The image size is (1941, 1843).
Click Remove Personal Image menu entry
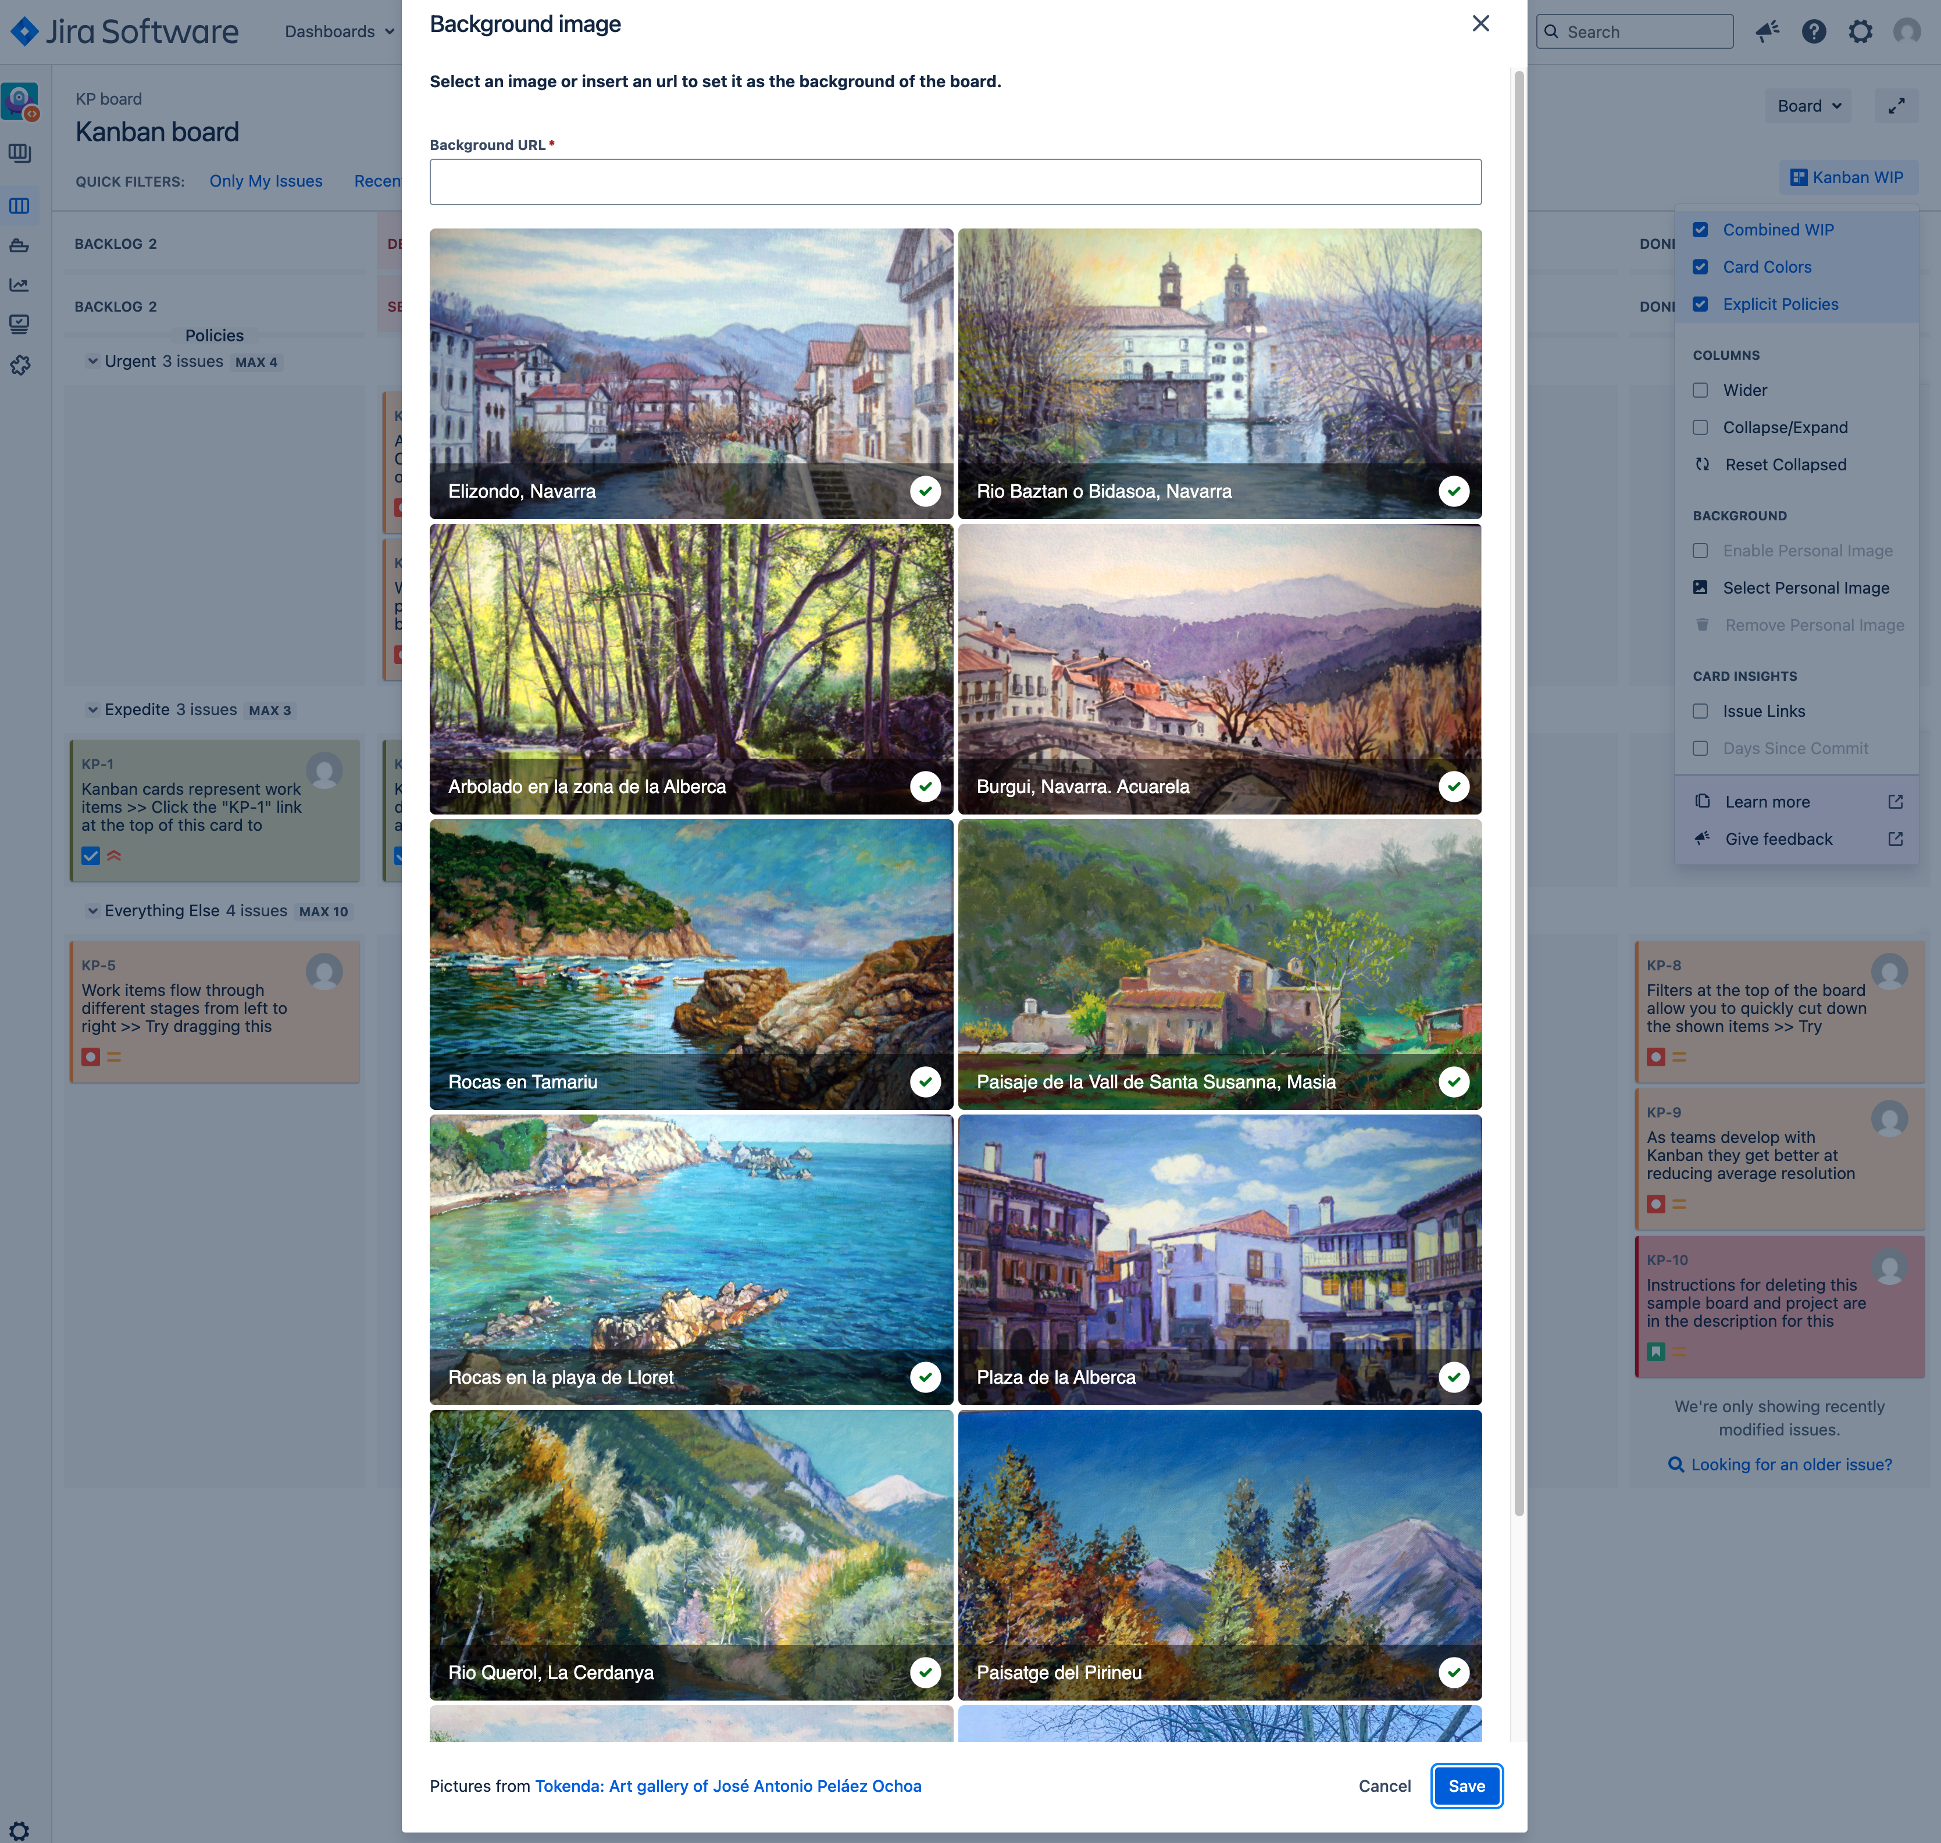[1796, 626]
